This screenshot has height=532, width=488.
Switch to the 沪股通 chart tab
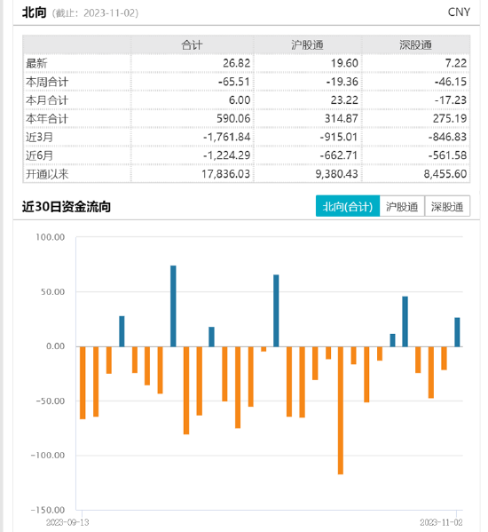pos(402,206)
